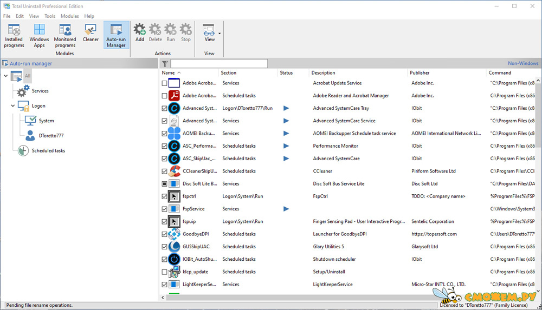Click the vertical scrollbar up arrow
Viewport: 542px width, 310px height.
pos(538,81)
